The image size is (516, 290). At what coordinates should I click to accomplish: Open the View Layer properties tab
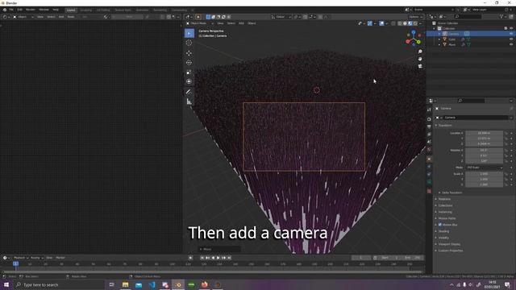[429, 135]
